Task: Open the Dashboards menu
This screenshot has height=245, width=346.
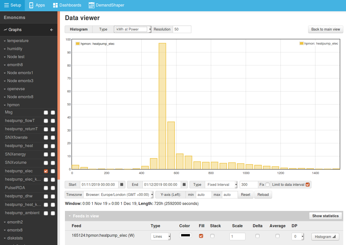Action: click(67, 5)
